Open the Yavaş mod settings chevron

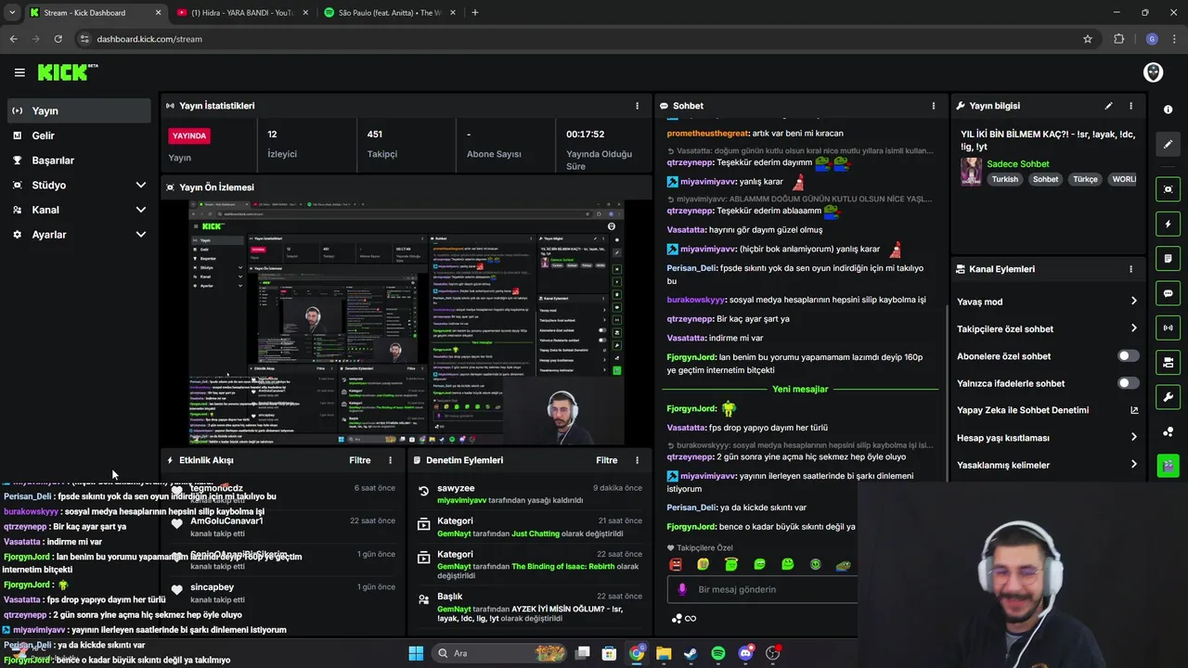[1133, 302]
